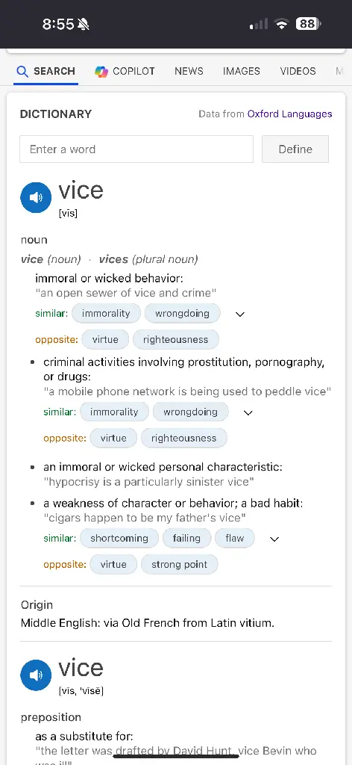Tap the magnifying glass Search icon
This screenshot has width=352, height=765.
point(22,71)
